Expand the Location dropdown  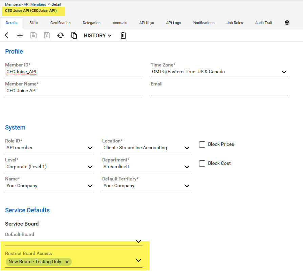tap(187, 148)
